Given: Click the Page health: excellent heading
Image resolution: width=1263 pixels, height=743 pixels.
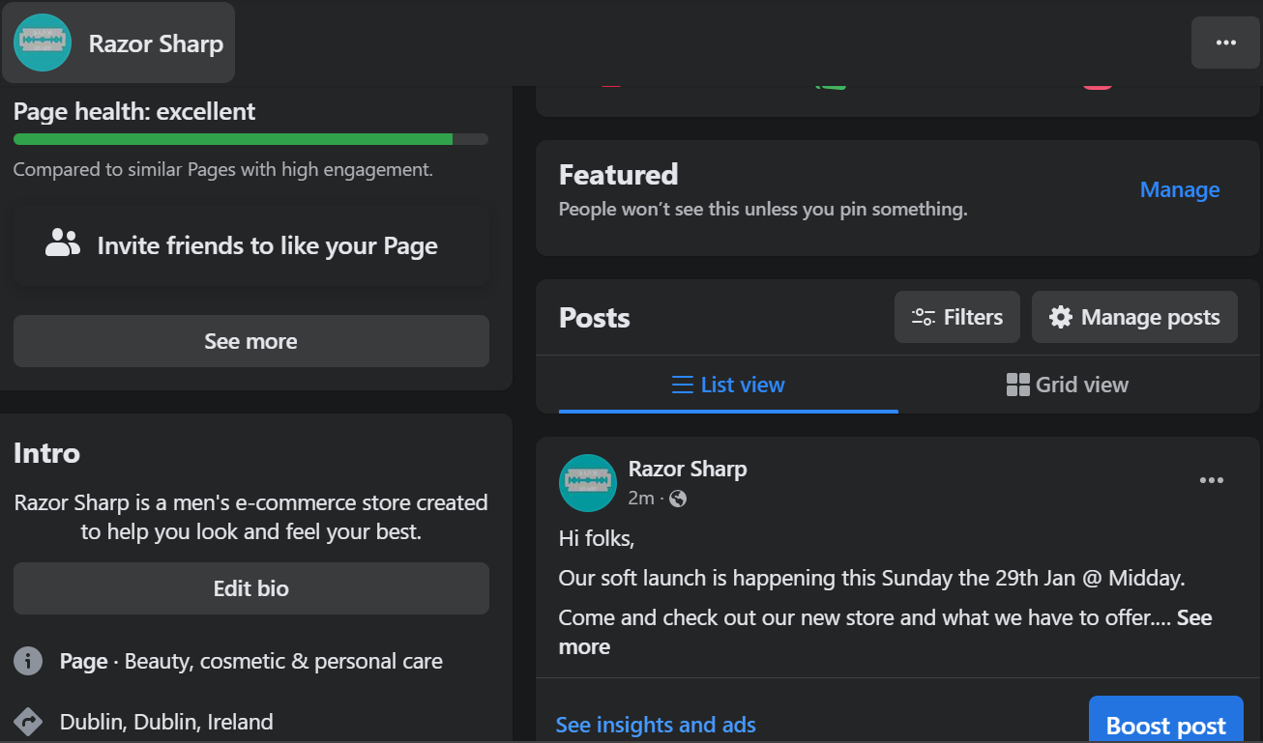Looking at the screenshot, I should [x=134, y=111].
